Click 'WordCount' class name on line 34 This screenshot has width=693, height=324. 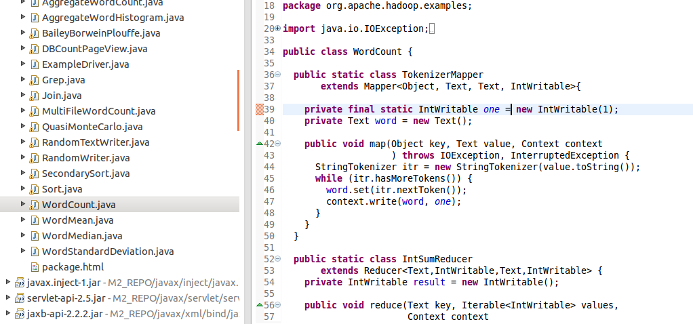[378, 52]
